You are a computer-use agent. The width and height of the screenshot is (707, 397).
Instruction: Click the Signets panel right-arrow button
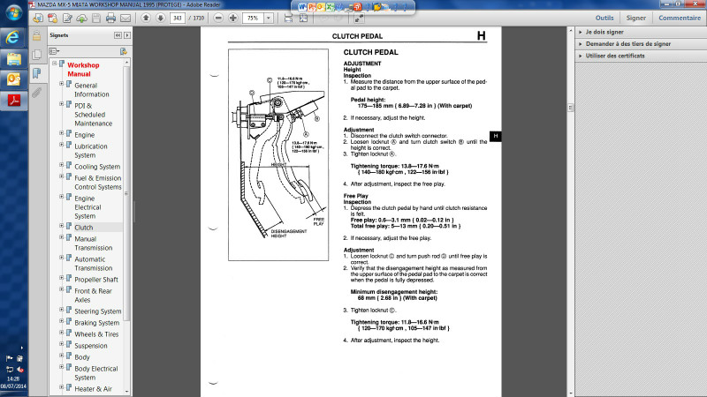point(127,35)
